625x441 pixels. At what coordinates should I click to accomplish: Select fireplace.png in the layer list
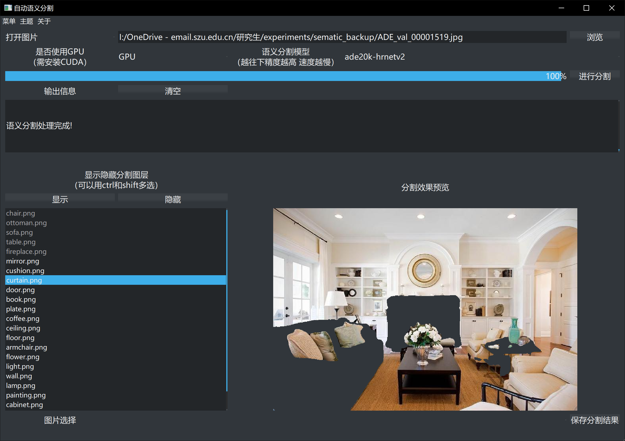(26, 252)
